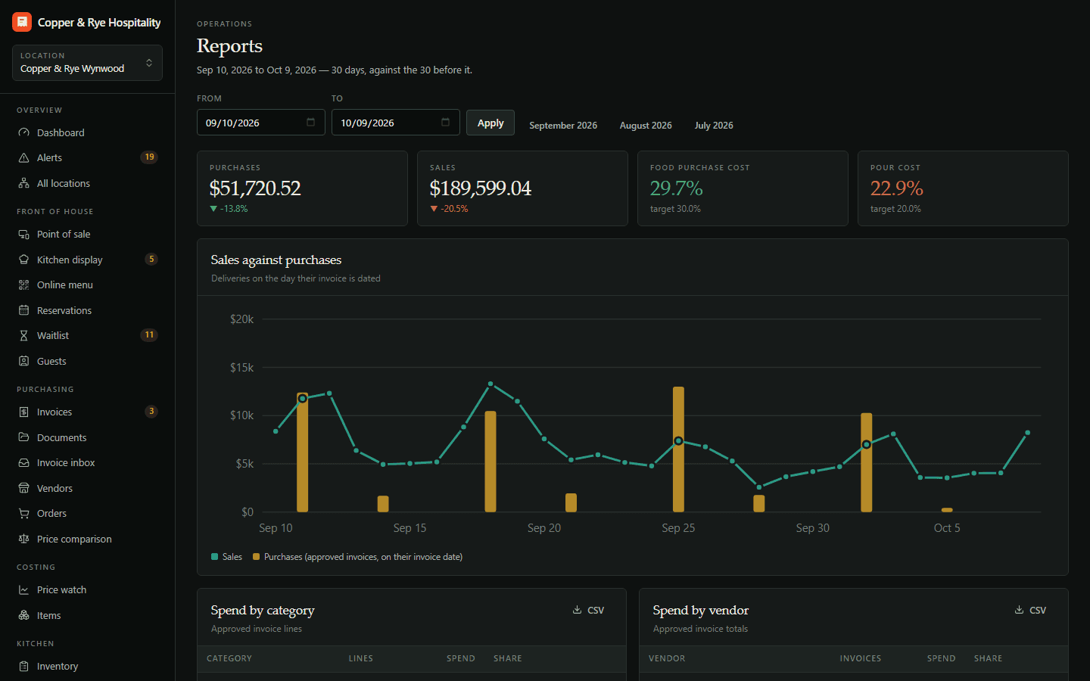Viewport: 1090px width, 681px height.
Task: Open the From date calendar picker
Action: 310,123
